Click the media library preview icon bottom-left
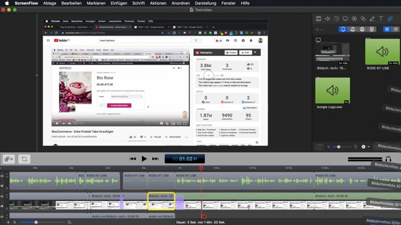Viewport: 401px width, 225px height. tap(319, 147)
